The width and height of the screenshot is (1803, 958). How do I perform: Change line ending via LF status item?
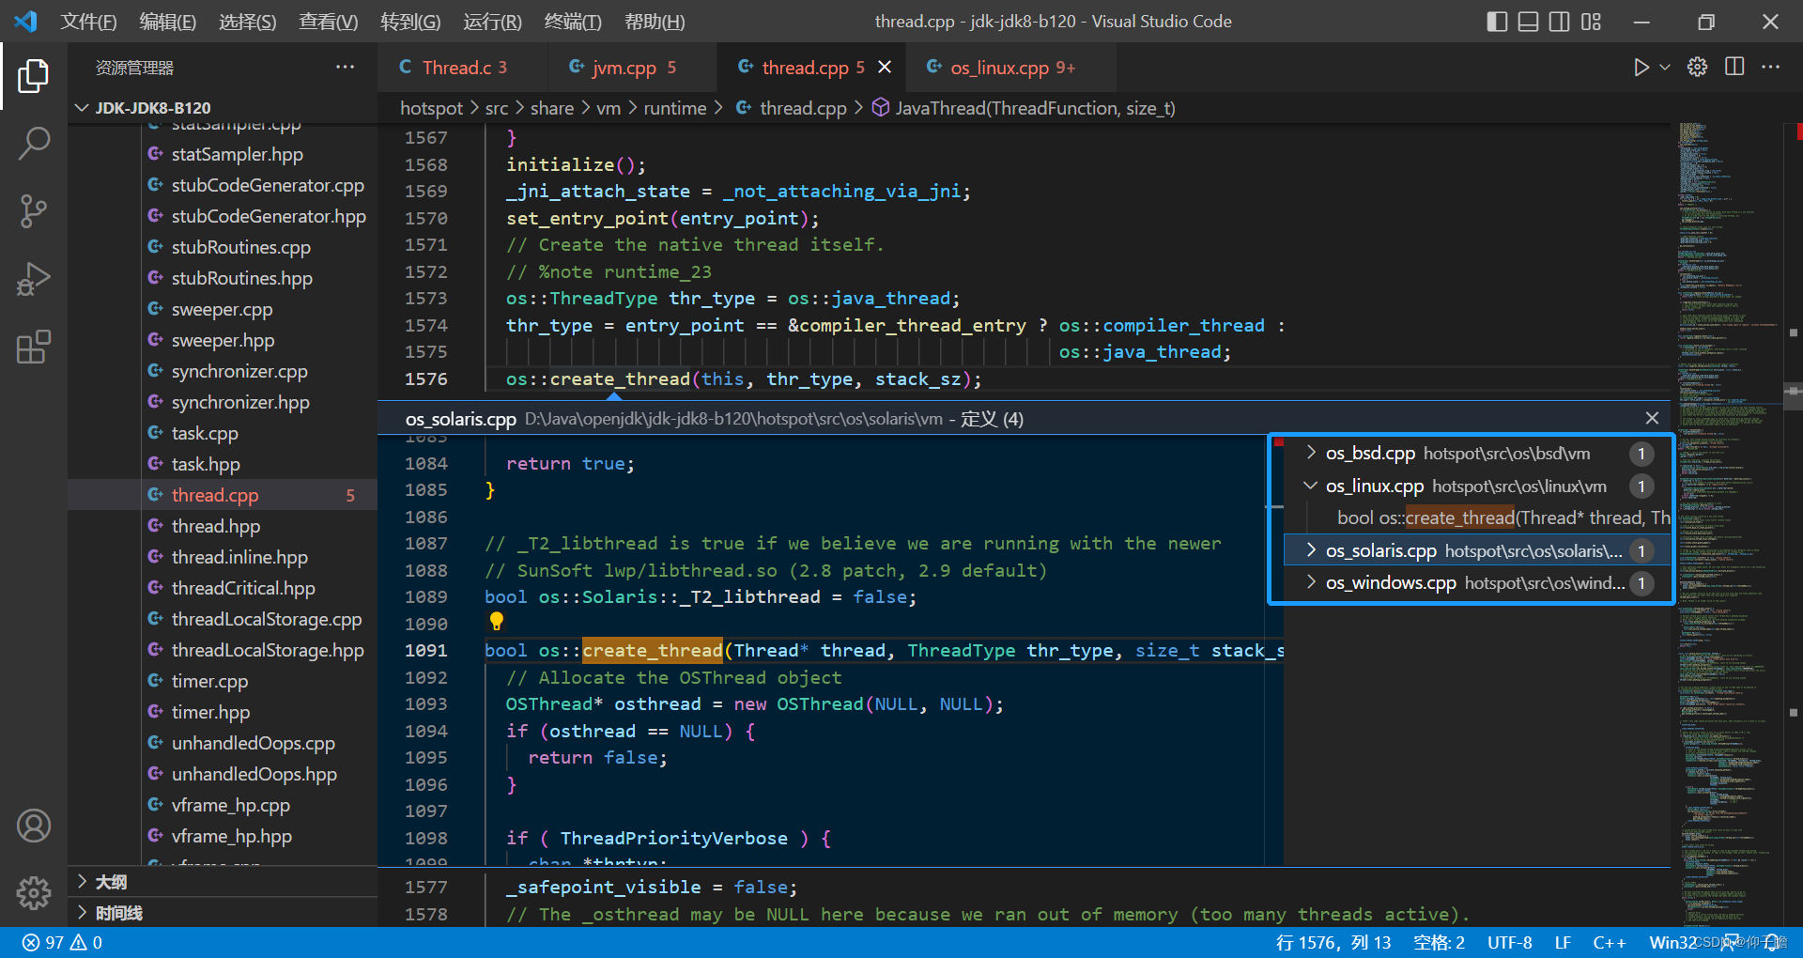pos(1563,942)
